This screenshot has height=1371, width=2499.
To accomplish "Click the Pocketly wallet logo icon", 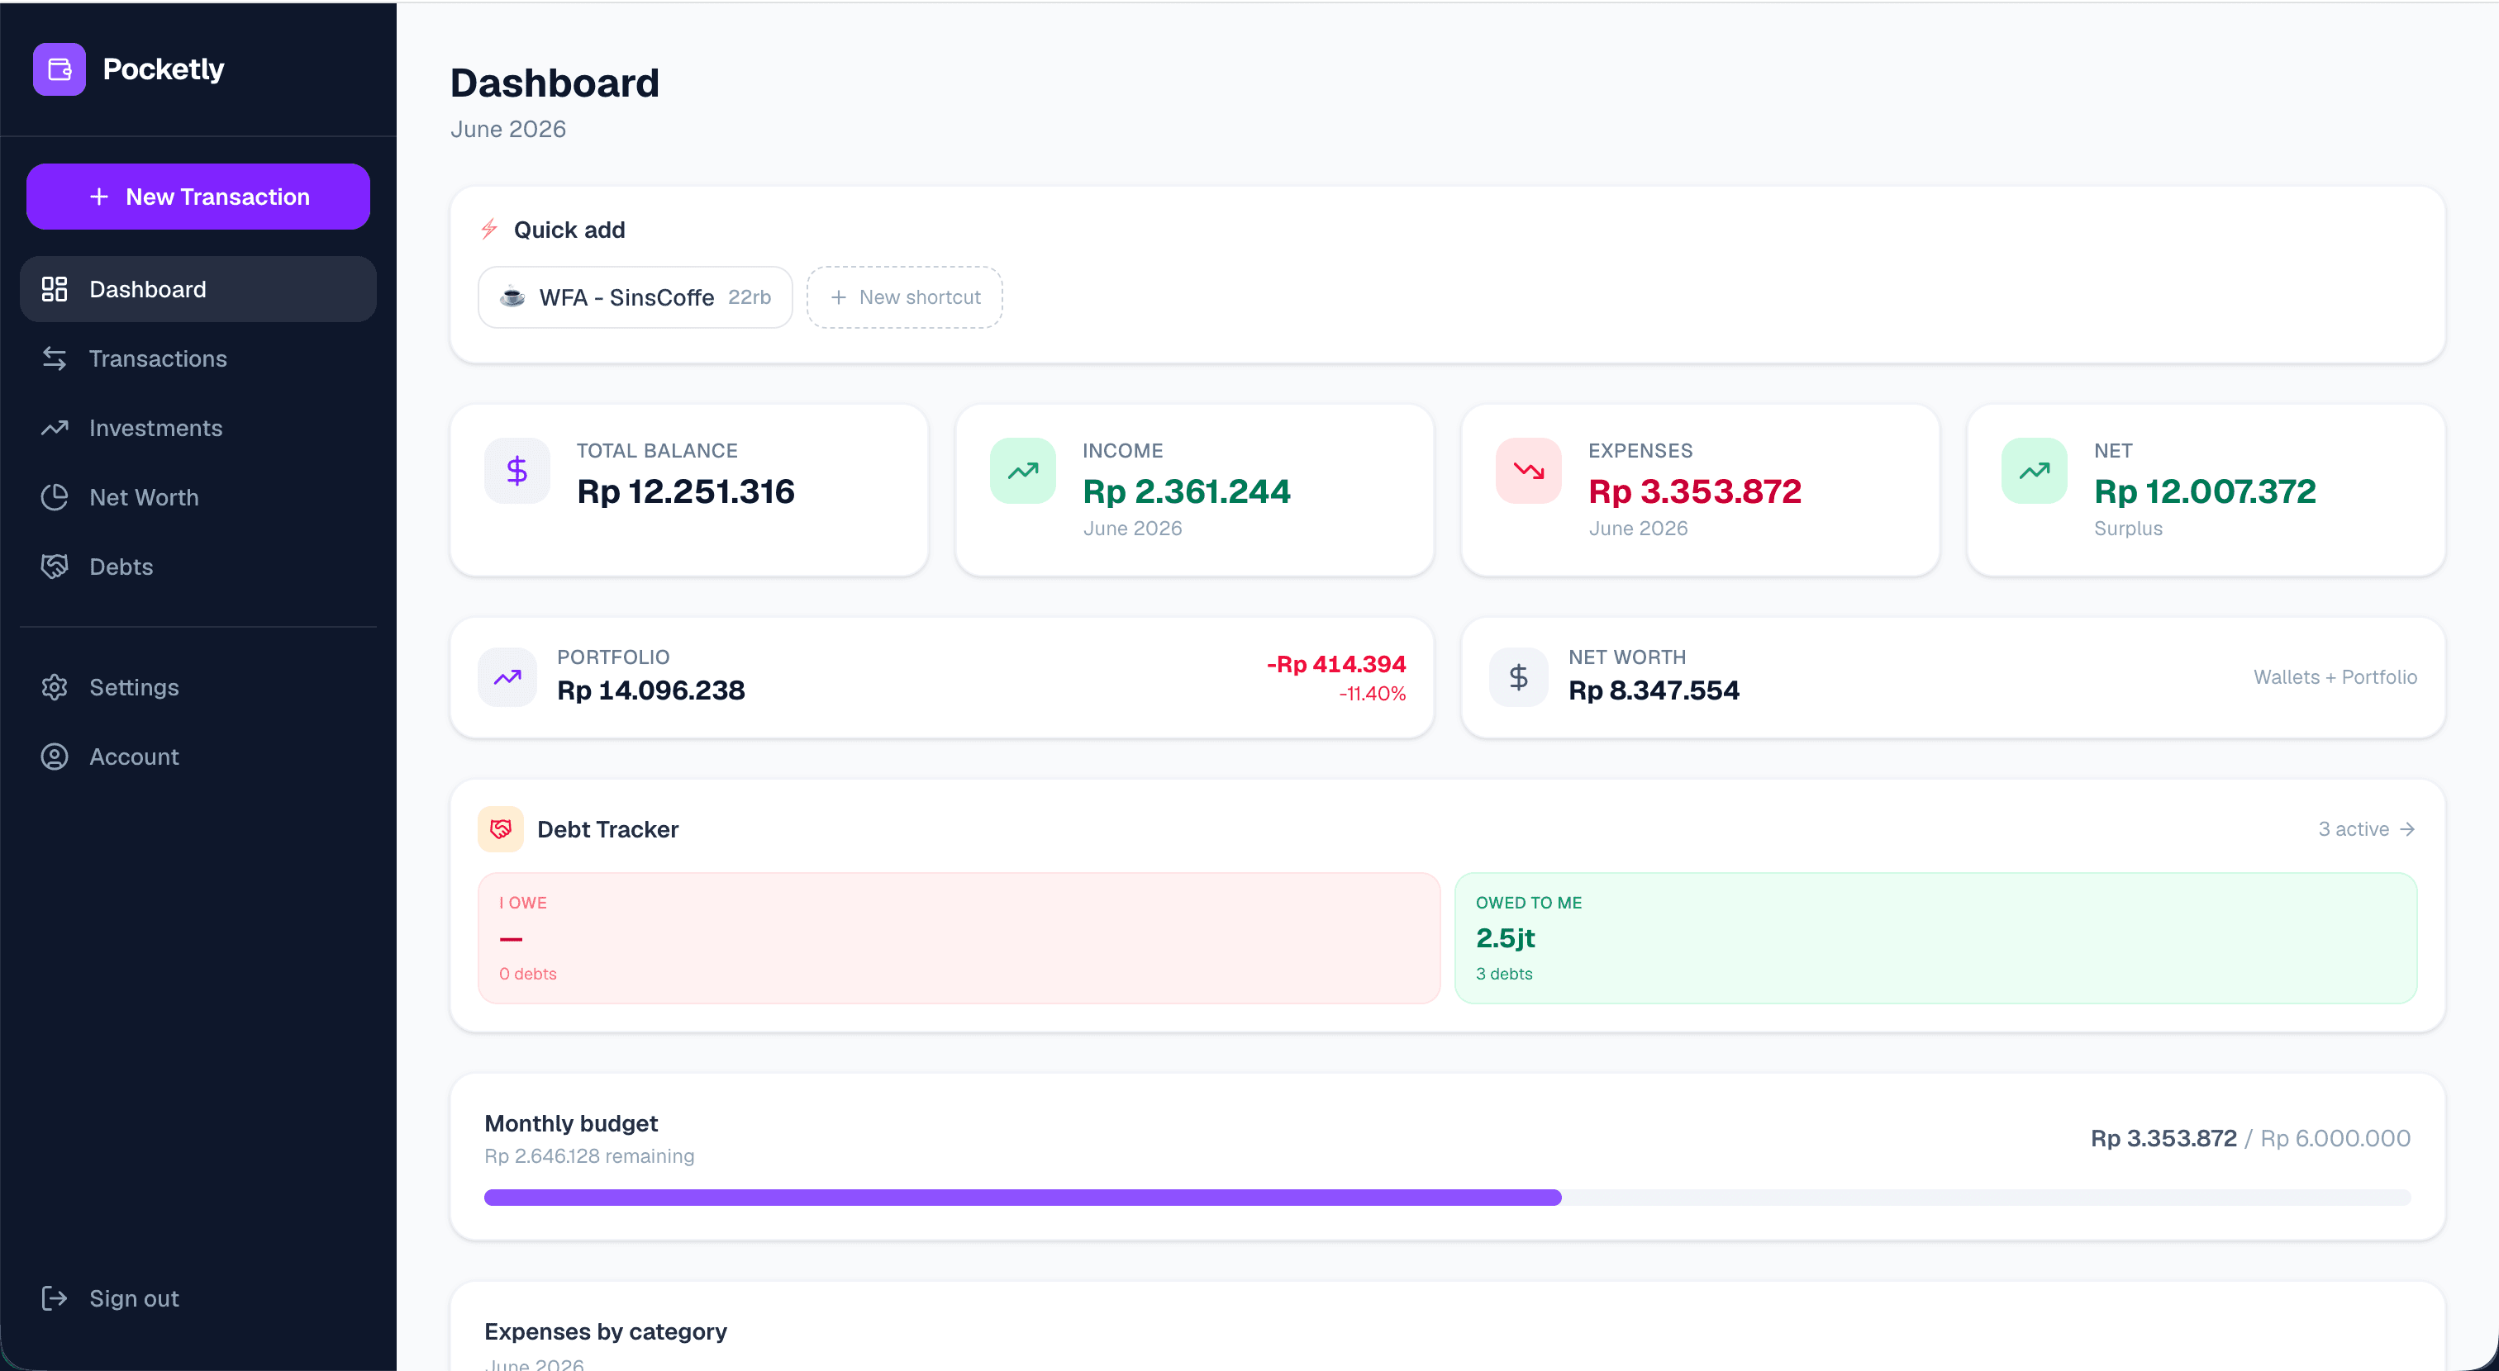I will tap(59, 69).
